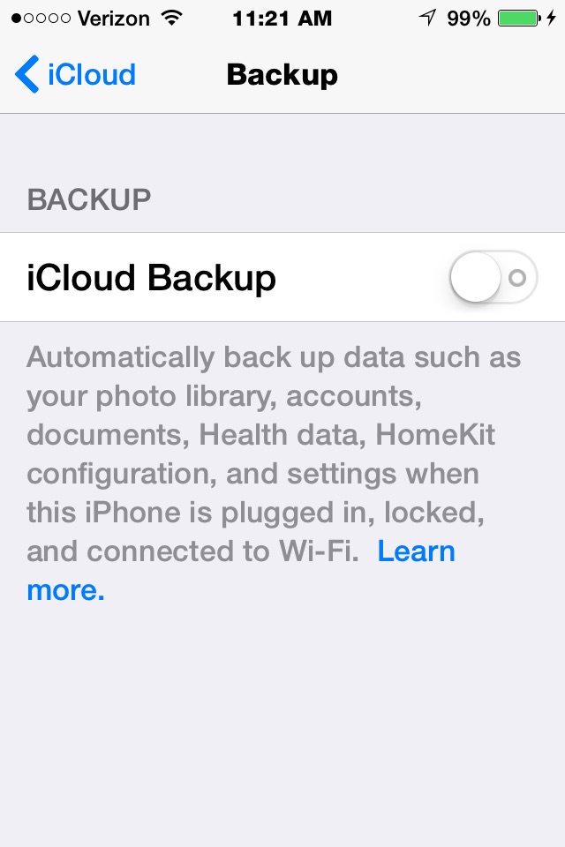Tap the Backup title in navigation bar
This screenshot has height=847, width=565.
coord(282,74)
